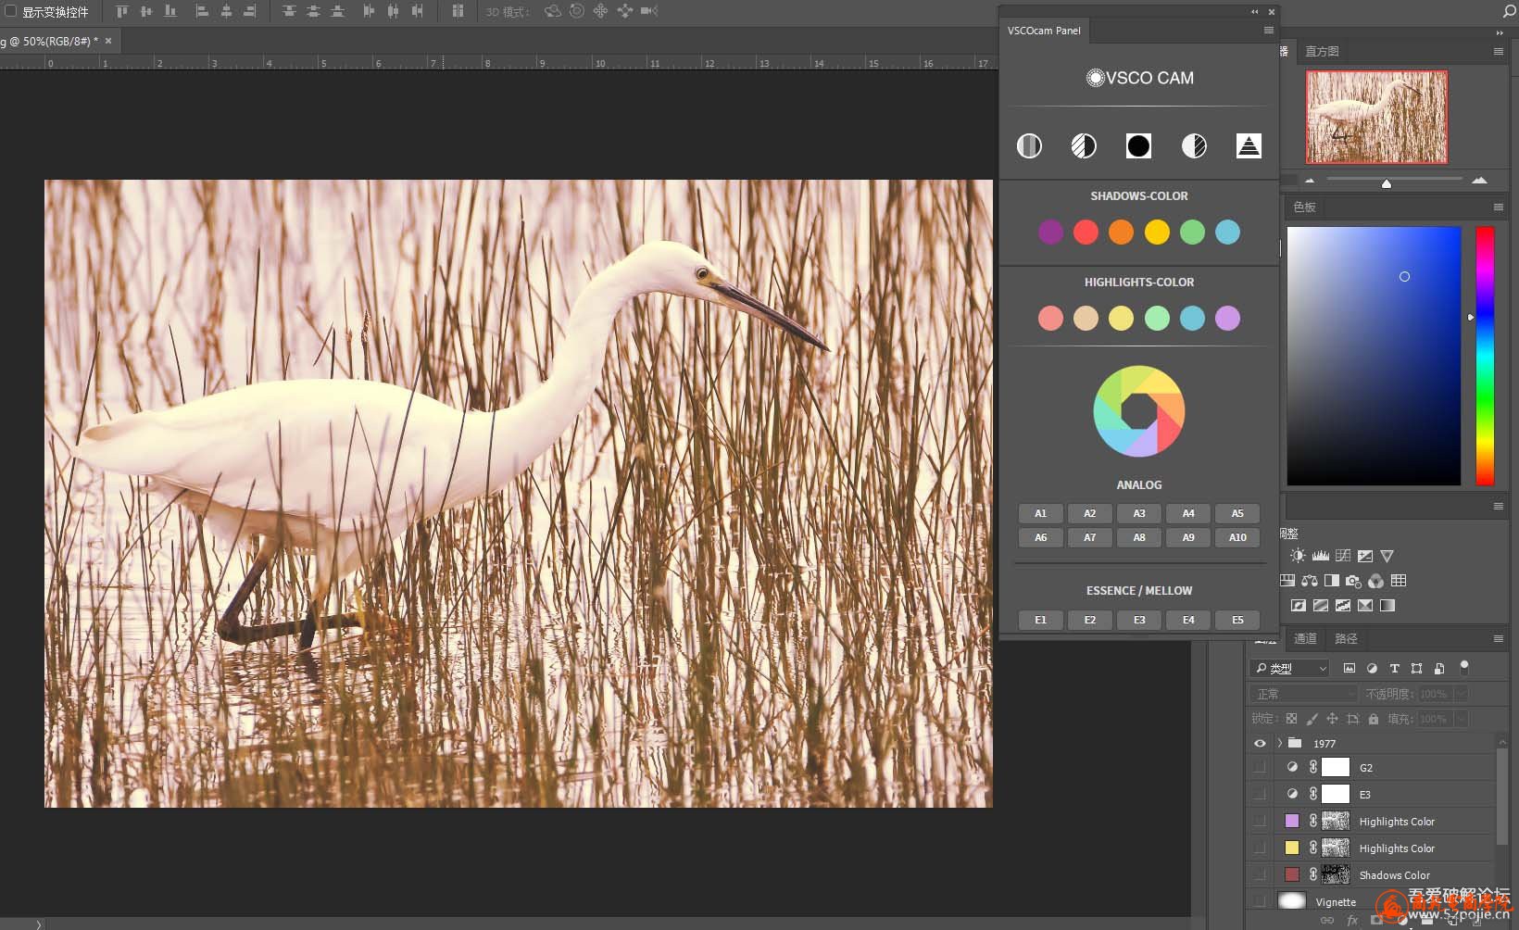Click the Brightness/Contrast adjustment icon
The height and width of the screenshot is (930, 1519).
[x=1298, y=556]
